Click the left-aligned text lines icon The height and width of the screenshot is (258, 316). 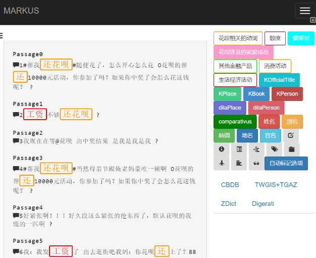(x=239, y=163)
